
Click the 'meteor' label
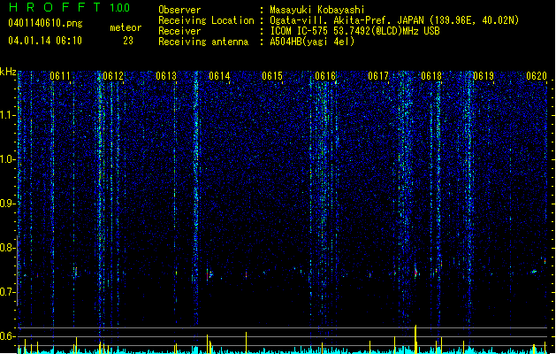click(126, 27)
